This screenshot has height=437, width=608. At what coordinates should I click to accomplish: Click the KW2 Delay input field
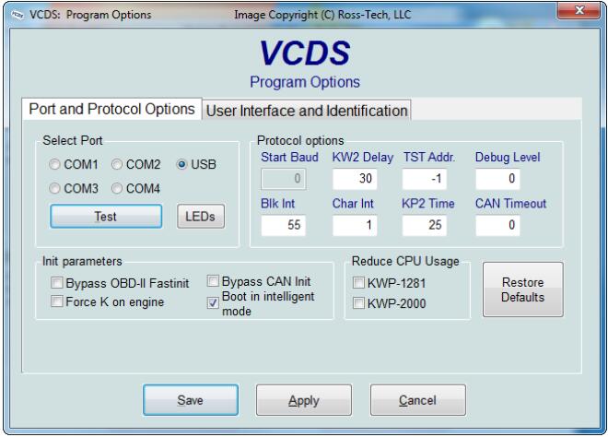(x=355, y=179)
